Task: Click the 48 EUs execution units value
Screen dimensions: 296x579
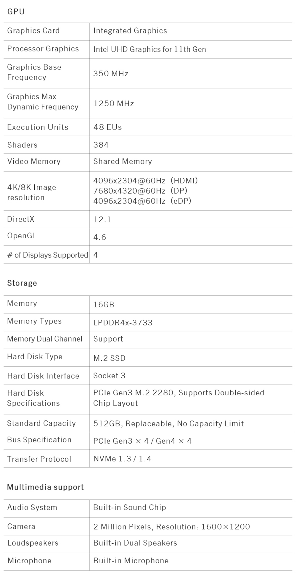Action: click(107, 127)
